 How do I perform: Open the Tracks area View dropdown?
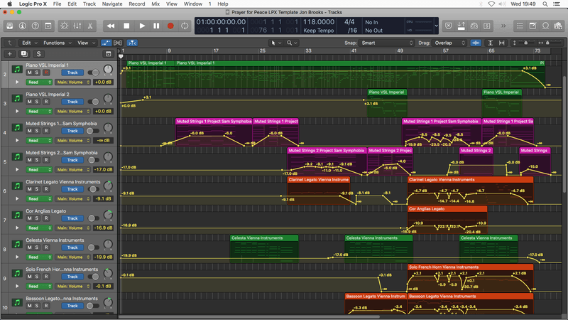coord(86,43)
